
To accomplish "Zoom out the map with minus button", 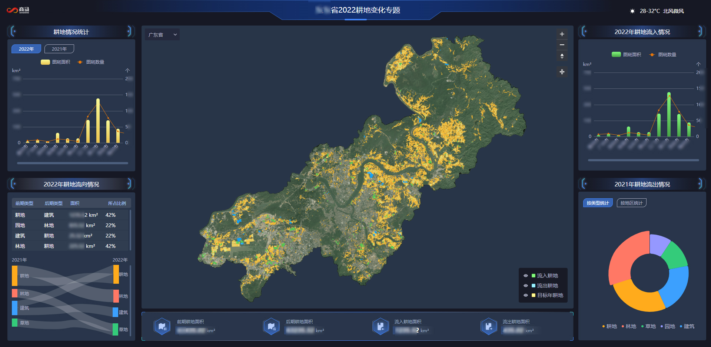I will click(x=562, y=45).
